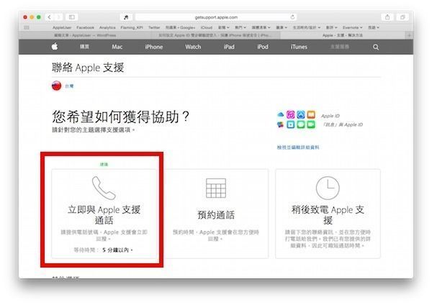This screenshot has width=432, height=305.
Task: Click the orange iBooks icon
Action: 311,114
